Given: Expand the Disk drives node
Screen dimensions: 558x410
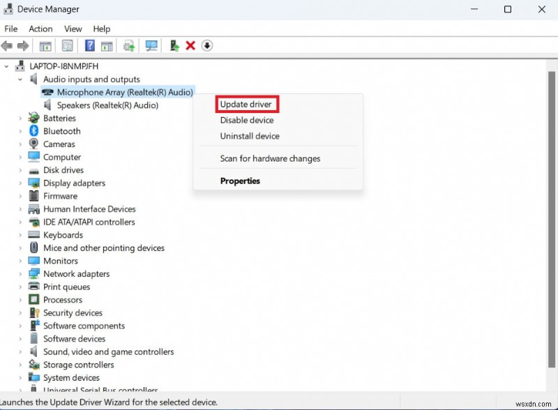Looking at the screenshot, I should coord(20,170).
